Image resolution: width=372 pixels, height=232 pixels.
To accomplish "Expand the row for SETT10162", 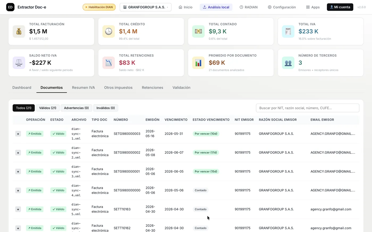I will pos(18,228).
